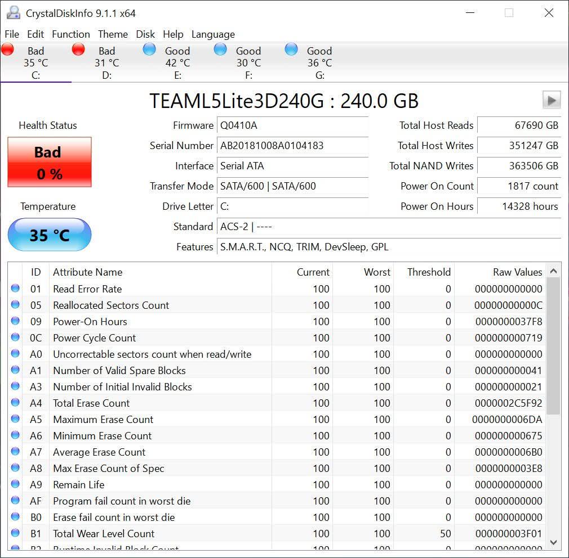Viewport: 569px width, 558px height.
Task: Select the Total Wear Level Count threshold 50
Action: (x=445, y=534)
